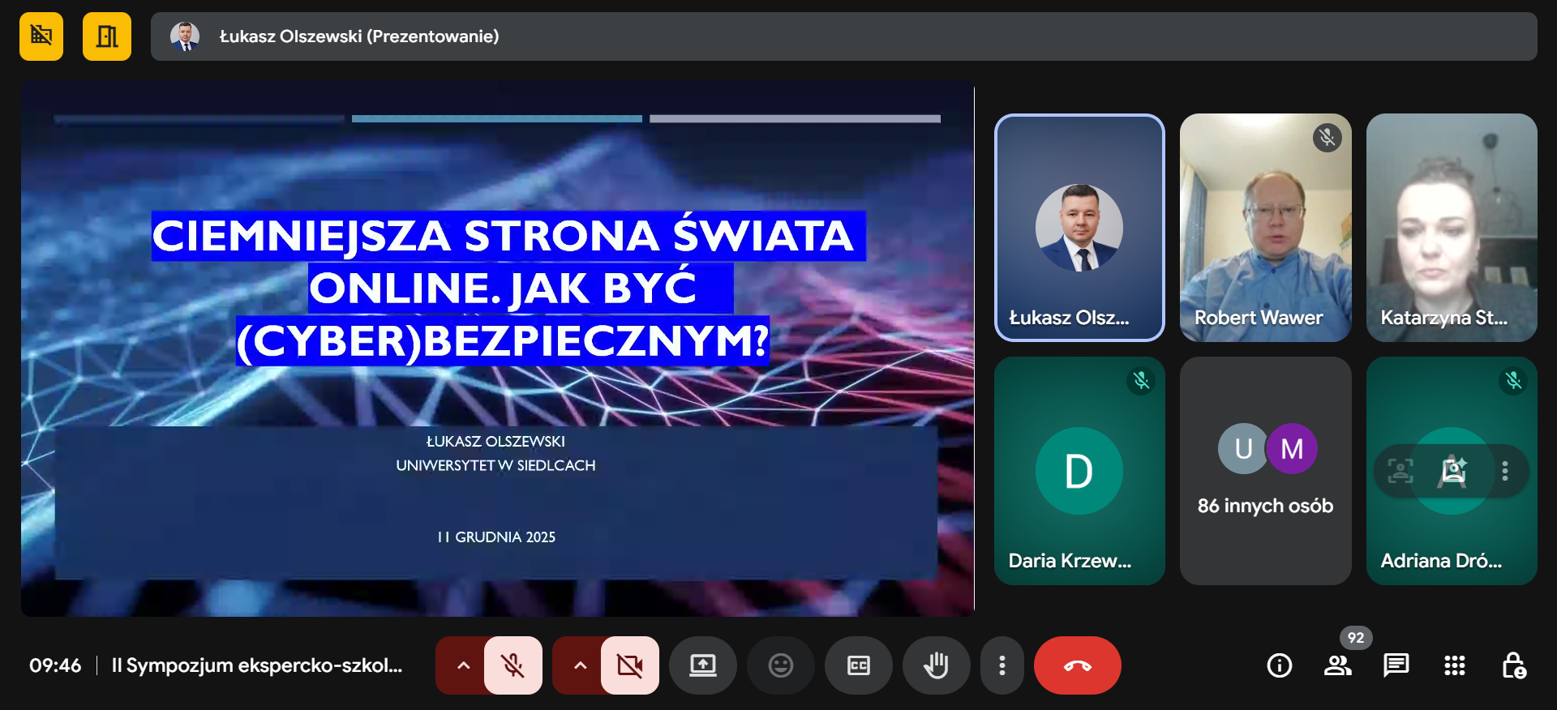The width and height of the screenshot is (1557, 710).
Task: Leave the call with red hang-up button
Action: [1077, 665]
